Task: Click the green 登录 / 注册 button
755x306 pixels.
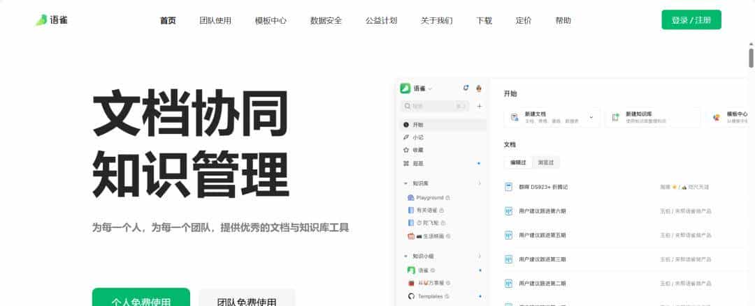Action: [691, 20]
